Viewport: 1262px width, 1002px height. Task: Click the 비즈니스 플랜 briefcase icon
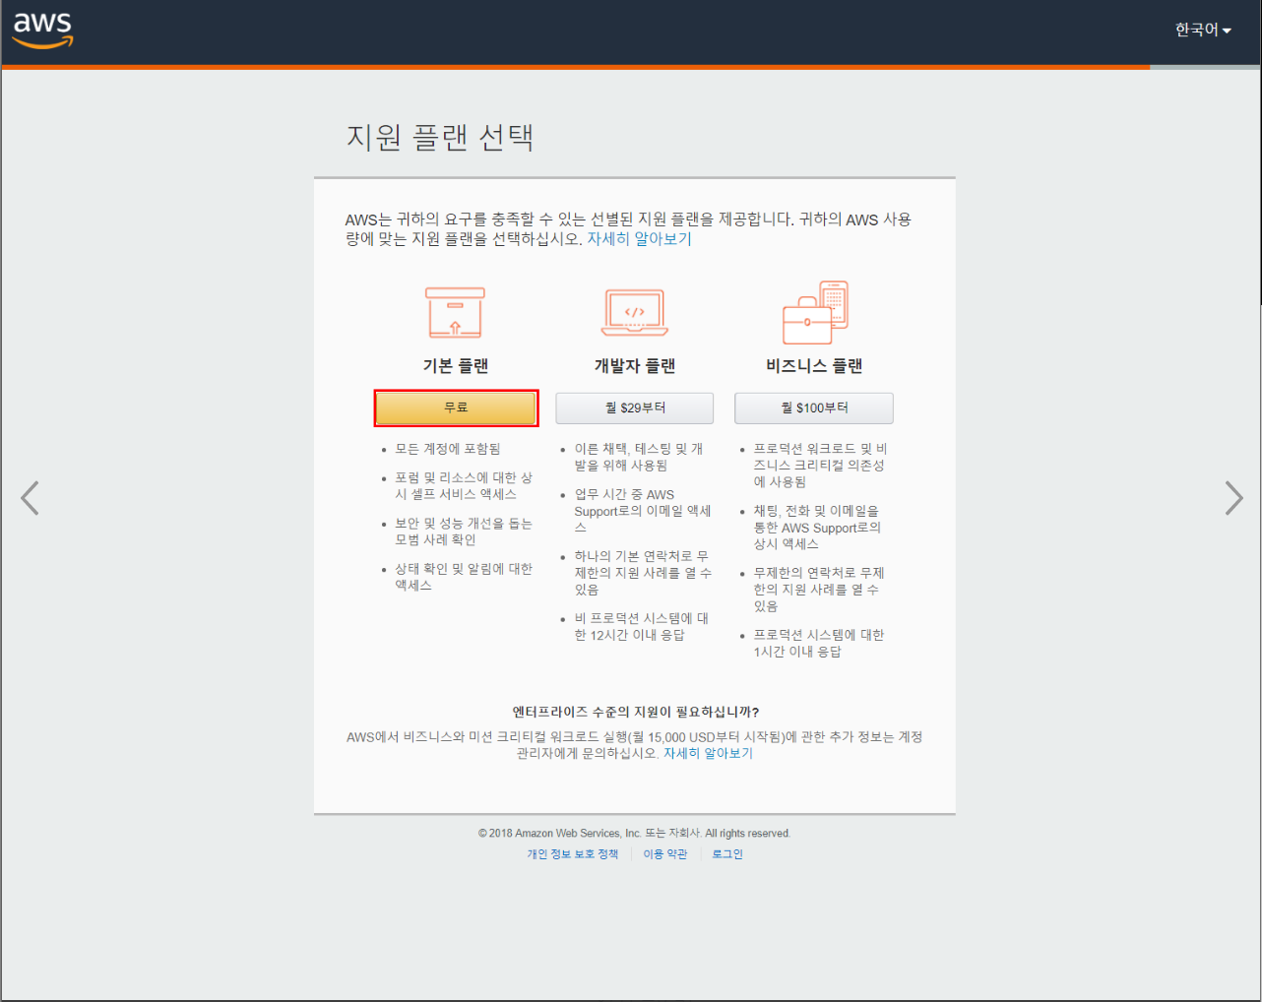point(815,312)
